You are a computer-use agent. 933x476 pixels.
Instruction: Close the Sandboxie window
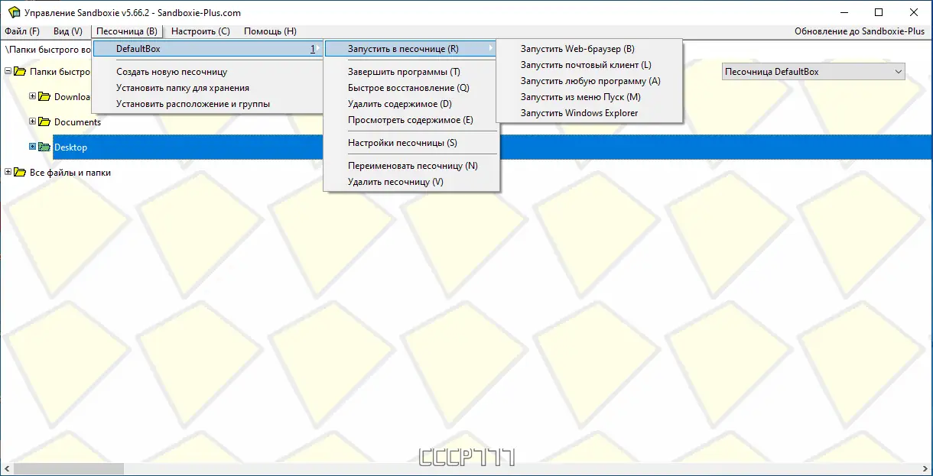915,12
